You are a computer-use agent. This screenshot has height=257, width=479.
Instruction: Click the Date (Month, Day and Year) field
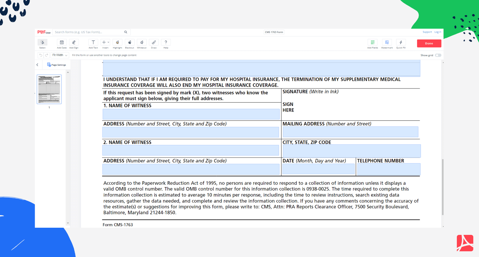pos(319,169)
